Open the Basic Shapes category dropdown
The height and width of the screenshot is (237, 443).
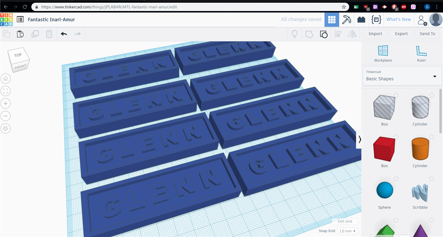(402, 76)
